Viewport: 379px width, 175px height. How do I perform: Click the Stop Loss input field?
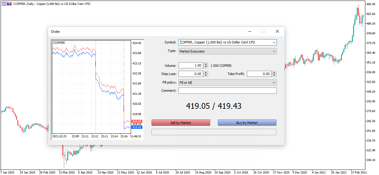191,74
